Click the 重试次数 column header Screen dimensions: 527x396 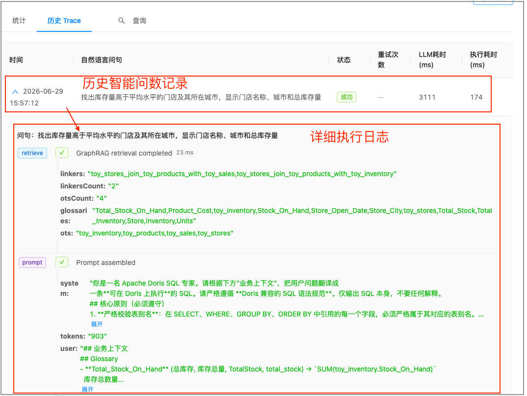coord(388,59)
